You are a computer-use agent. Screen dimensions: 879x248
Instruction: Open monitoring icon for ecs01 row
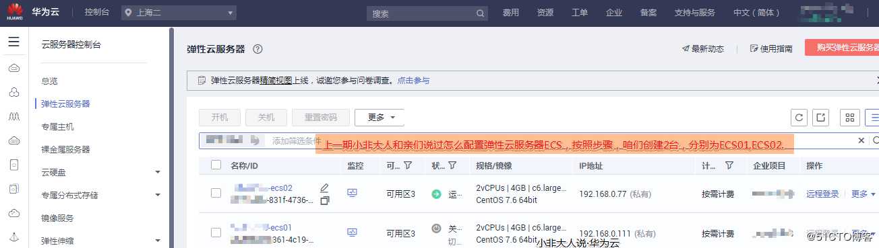point(352,233)
